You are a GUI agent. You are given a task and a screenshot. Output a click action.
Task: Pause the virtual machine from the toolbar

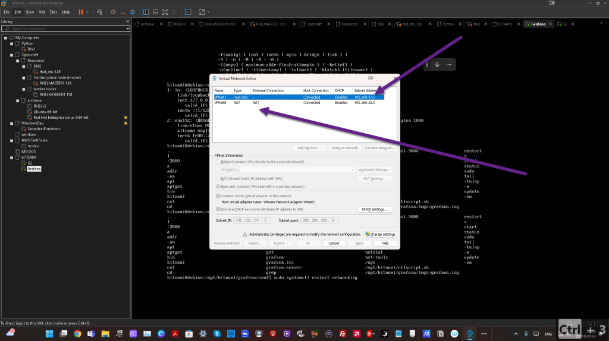[81, 12]
